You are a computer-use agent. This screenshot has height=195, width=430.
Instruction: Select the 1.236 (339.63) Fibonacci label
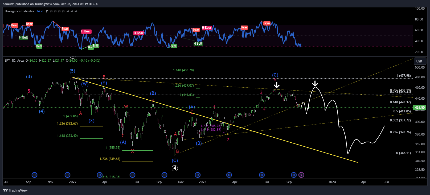pyautogui.click(x=110, y=159)
